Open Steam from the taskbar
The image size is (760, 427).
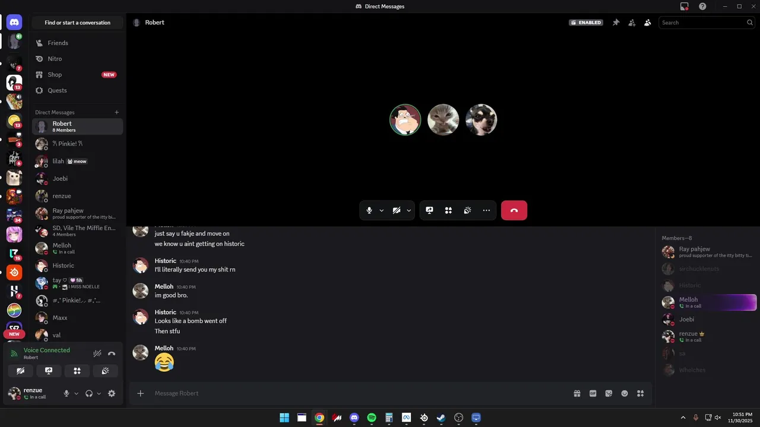pos(441,418)
